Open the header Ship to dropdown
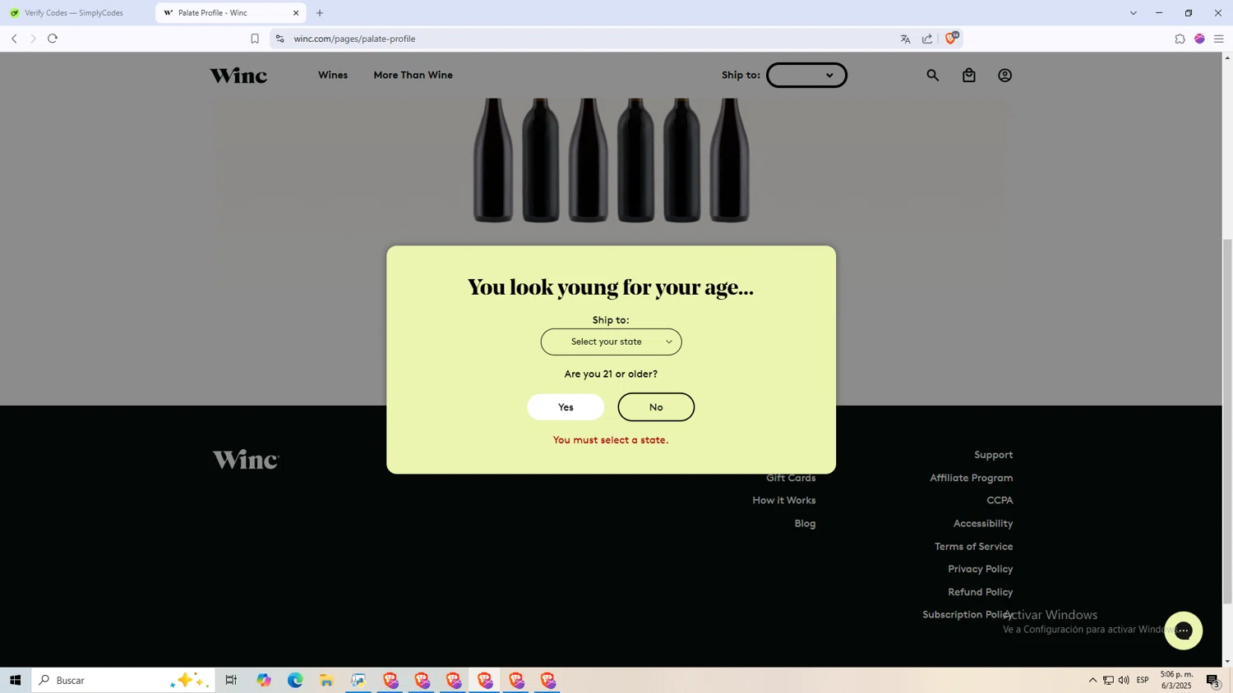Image resolution: width=1233 pixels, height=693 pixels. (806, 76)
